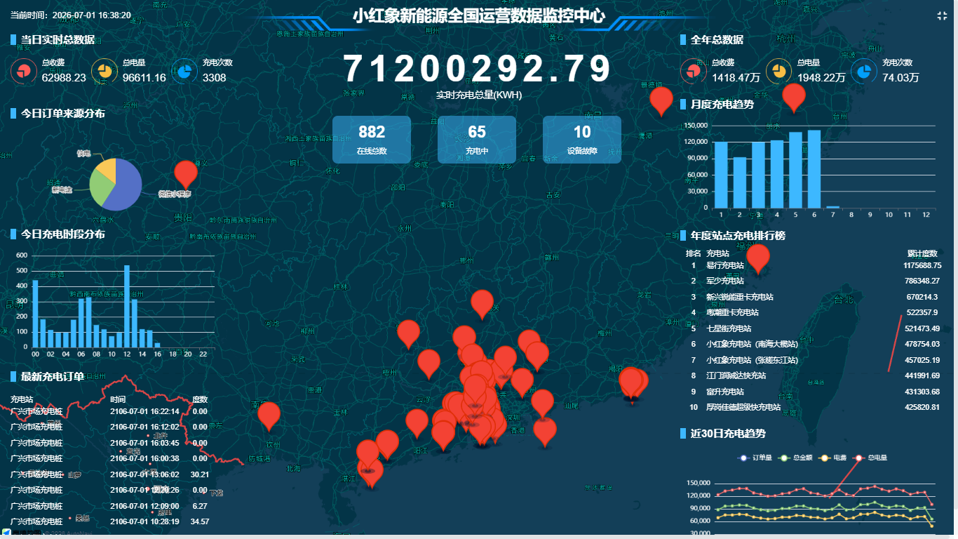The width and height of the screenshot is (958, 539).
Task: Toggle the 电费 legend series
Action: [832, 458]
